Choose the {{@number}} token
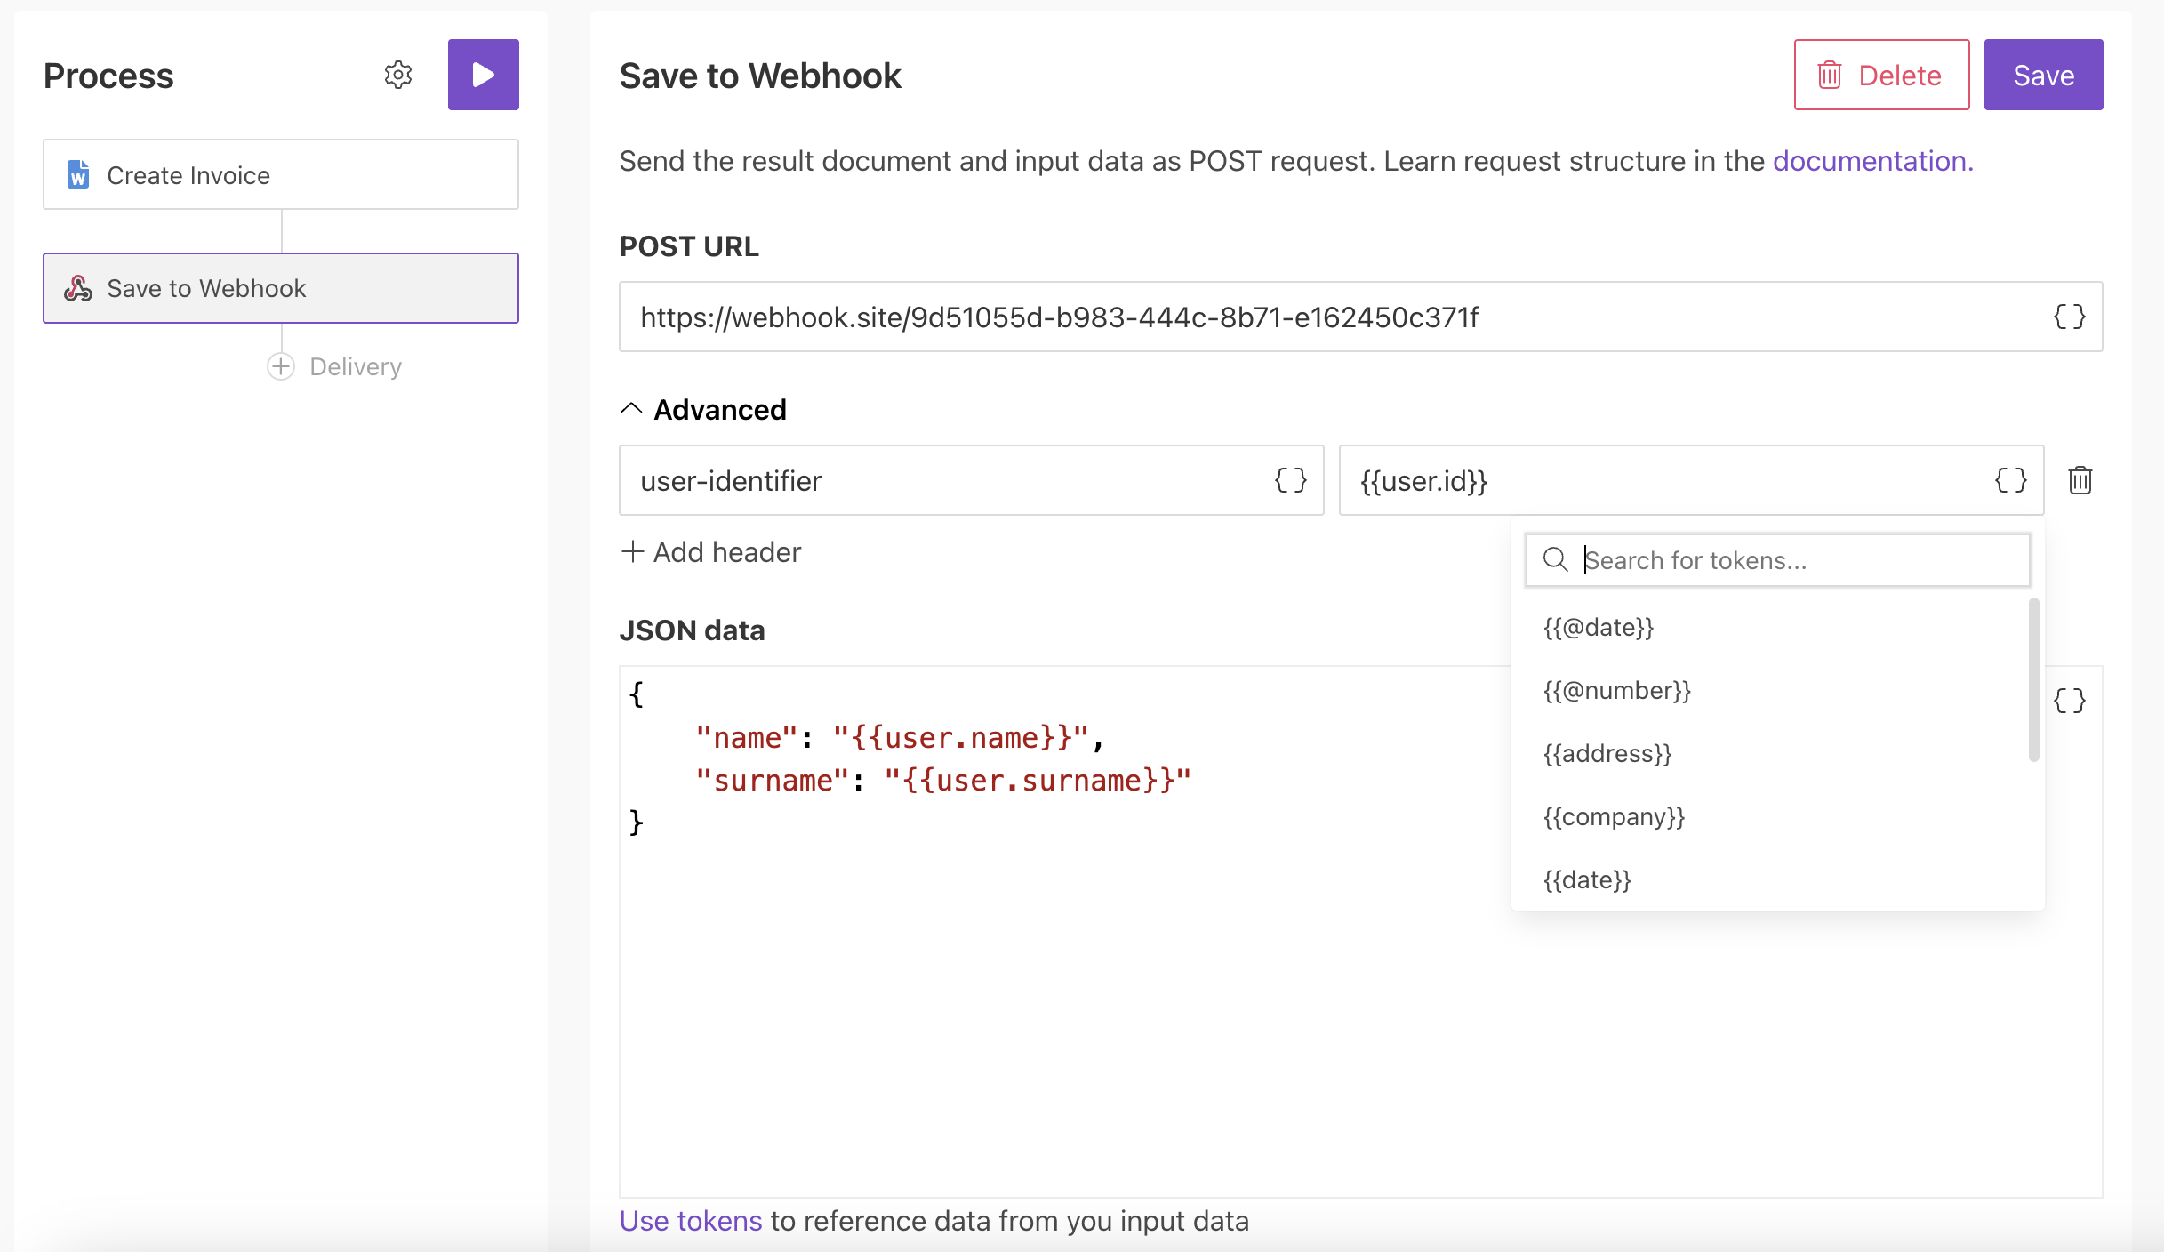Screen dimensions: 2164x1252 (x=1617, y=691)
